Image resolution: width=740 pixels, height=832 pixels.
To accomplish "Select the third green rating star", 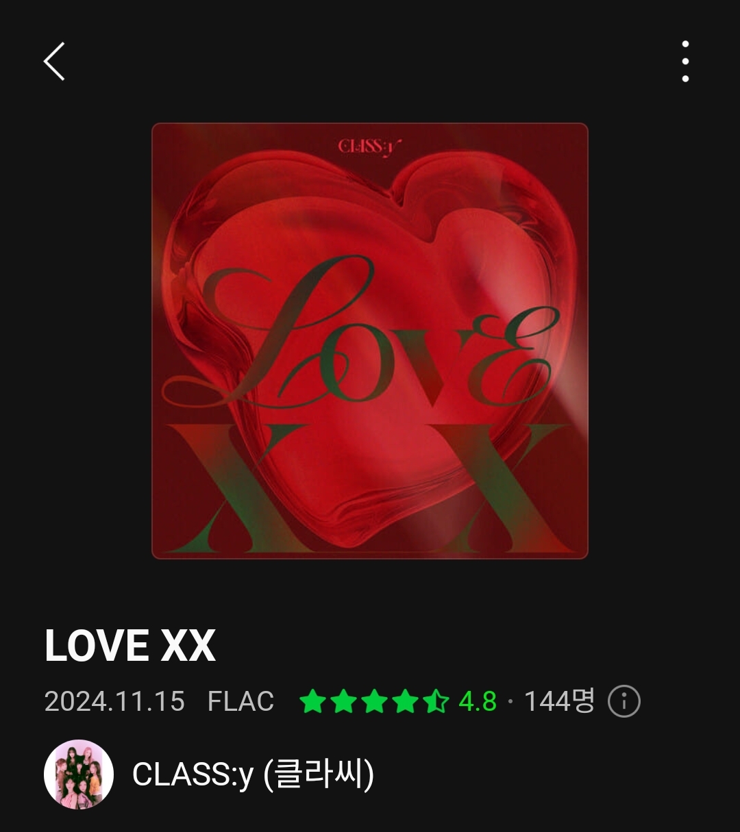I will pos(374,702).
